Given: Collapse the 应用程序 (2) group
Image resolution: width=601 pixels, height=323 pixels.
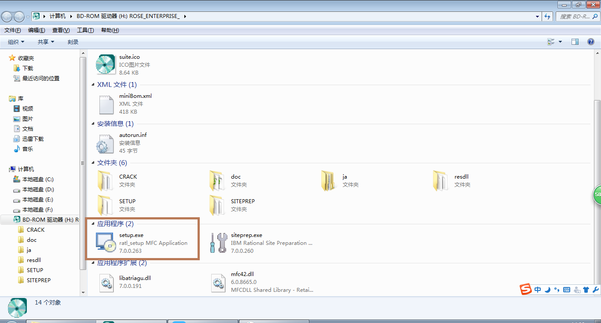Looking at the screenshot, I should click(x=93, y=224).
